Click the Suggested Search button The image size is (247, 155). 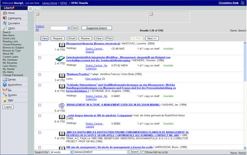[x=96, y=28]
